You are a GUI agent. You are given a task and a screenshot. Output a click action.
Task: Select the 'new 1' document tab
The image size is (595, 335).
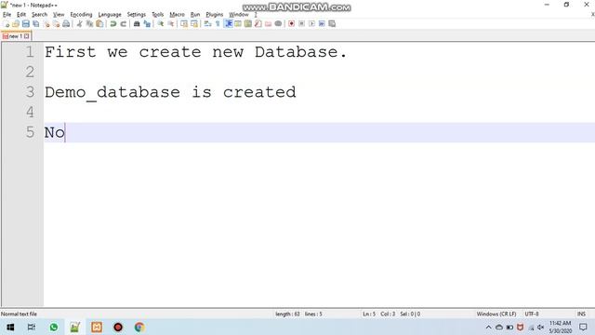pos(16,36)
